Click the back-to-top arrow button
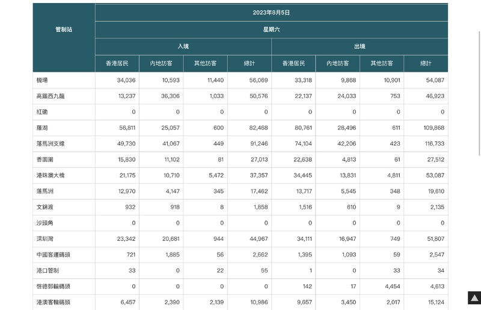This screenshot has height=310, width=481. tap(474, 298)
